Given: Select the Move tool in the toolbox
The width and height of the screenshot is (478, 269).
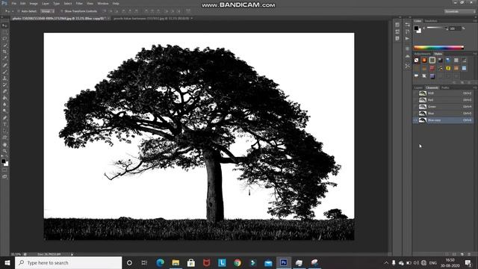Looking at the screenshot, I should 4,25.
